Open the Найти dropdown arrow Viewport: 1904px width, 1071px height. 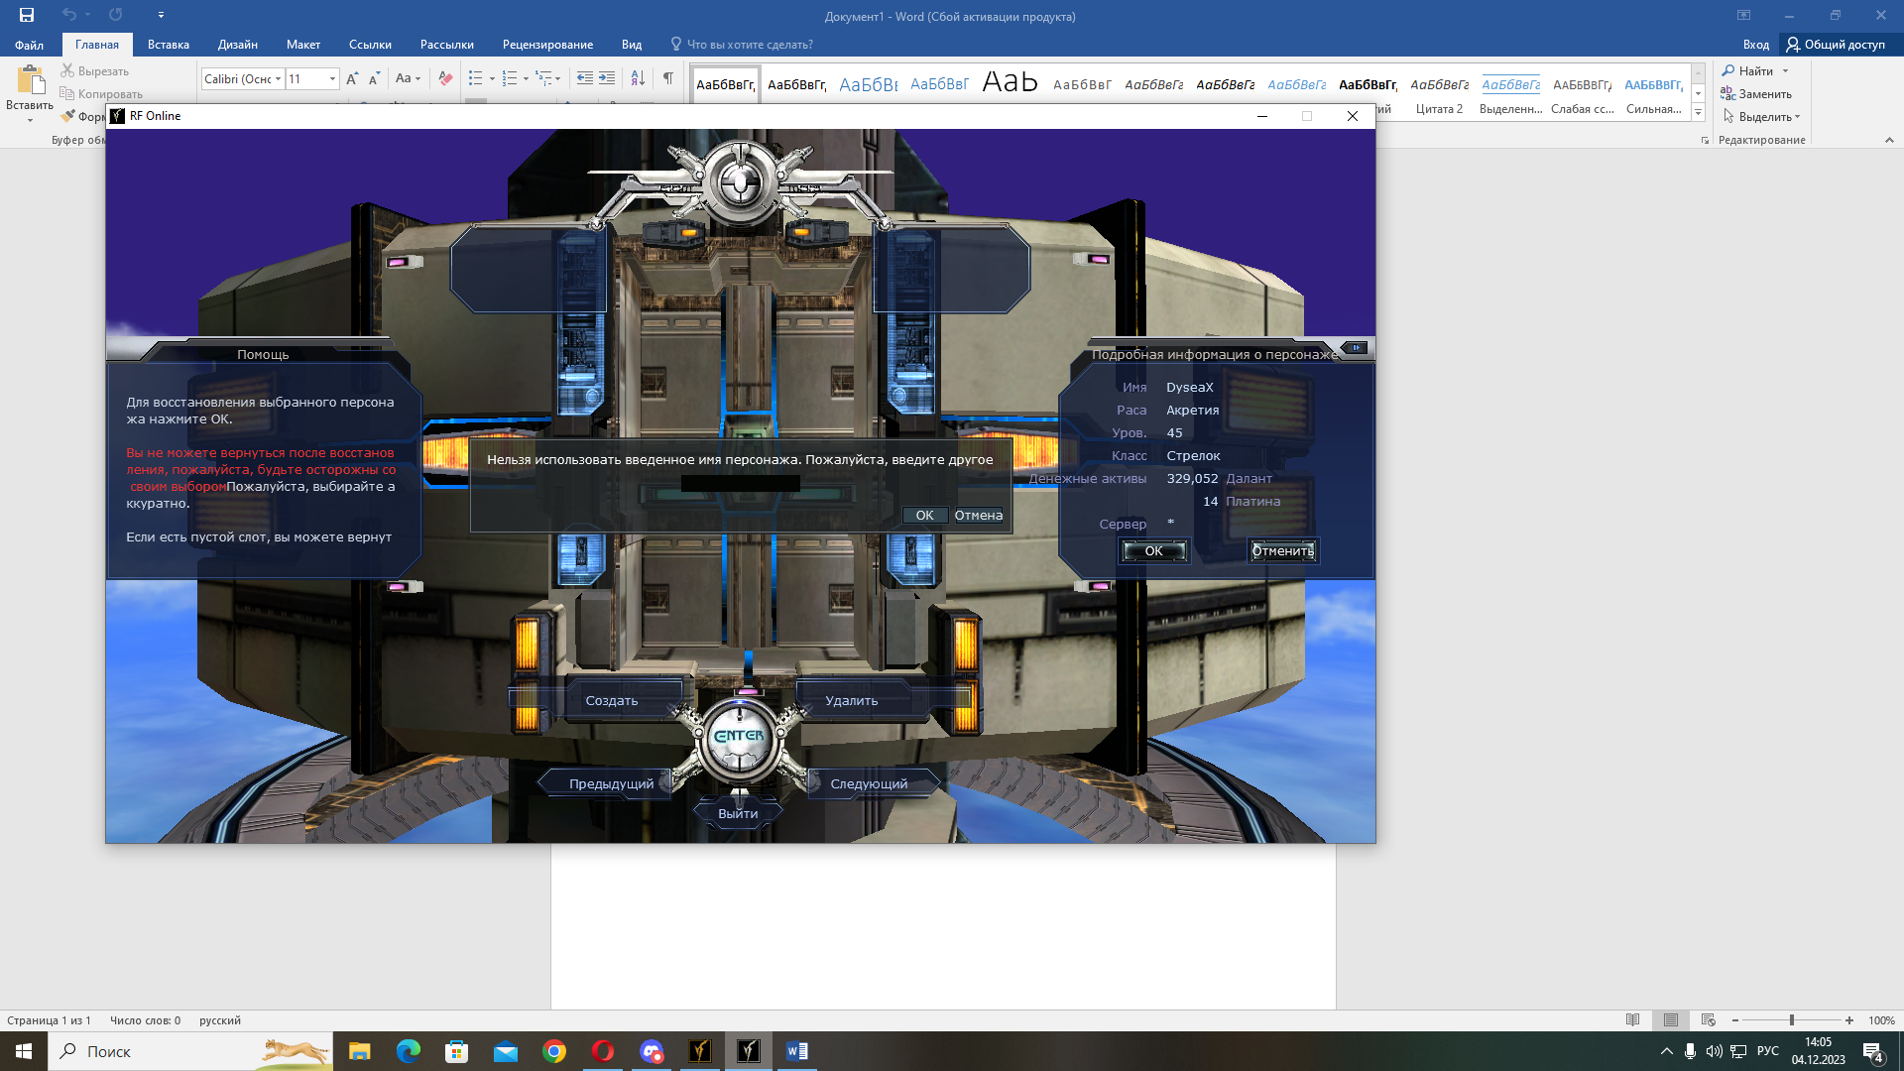[x=1785, y=71]
